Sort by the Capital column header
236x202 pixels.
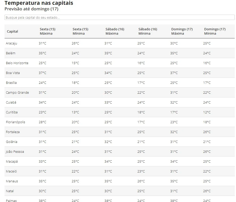(x=12, y=31)
